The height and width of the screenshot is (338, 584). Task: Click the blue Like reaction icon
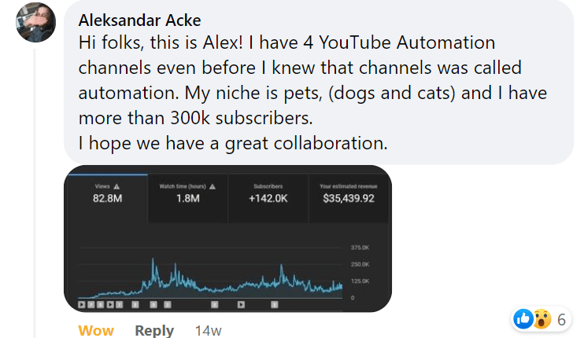pyautogui.click(x=523, y=318)
